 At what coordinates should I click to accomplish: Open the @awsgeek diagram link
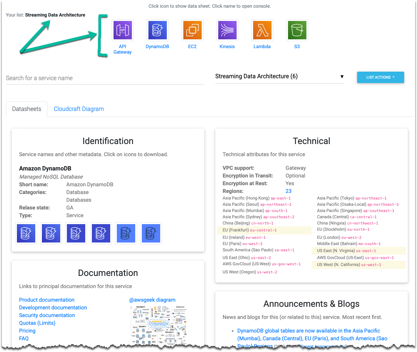[152, 300]
